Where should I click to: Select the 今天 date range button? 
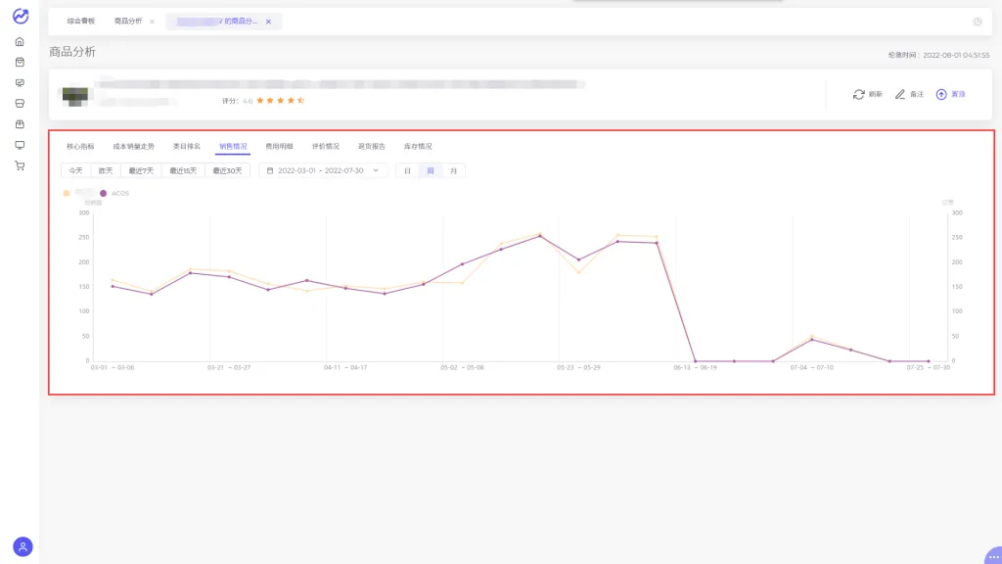click(x=76, y=170)
